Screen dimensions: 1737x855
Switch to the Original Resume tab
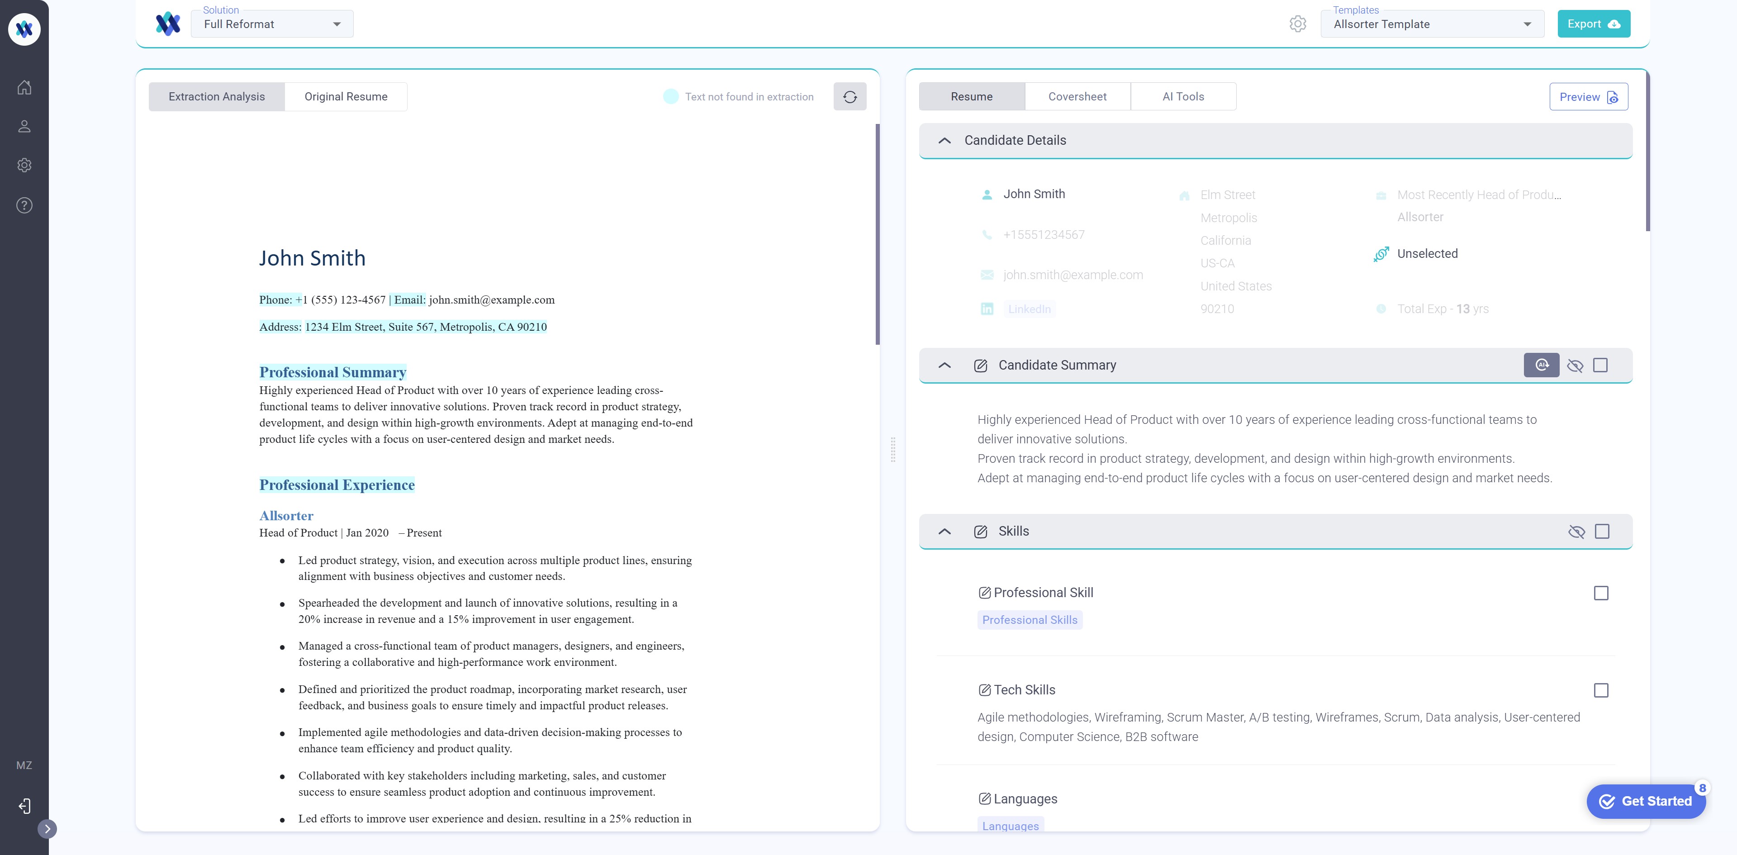(345, 96)
